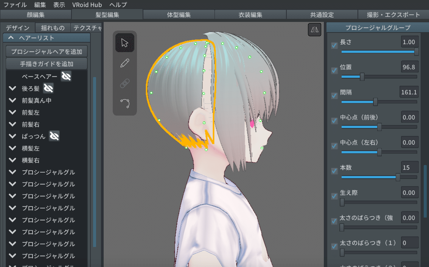Switch to the 体型編集 tab
The width and height of the screenshot is (429, 267).
179,14
